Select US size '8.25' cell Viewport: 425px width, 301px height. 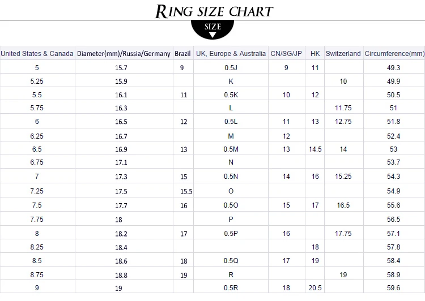coord(37,247)
